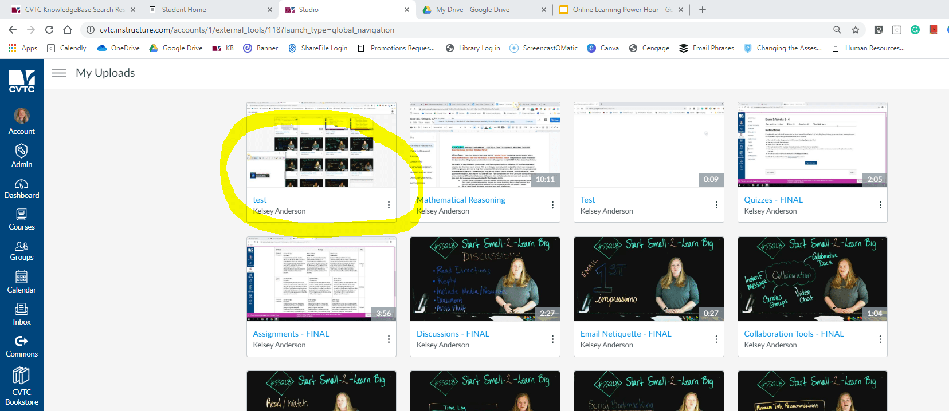Open the Account menu in the sidebar

point(22,121)
